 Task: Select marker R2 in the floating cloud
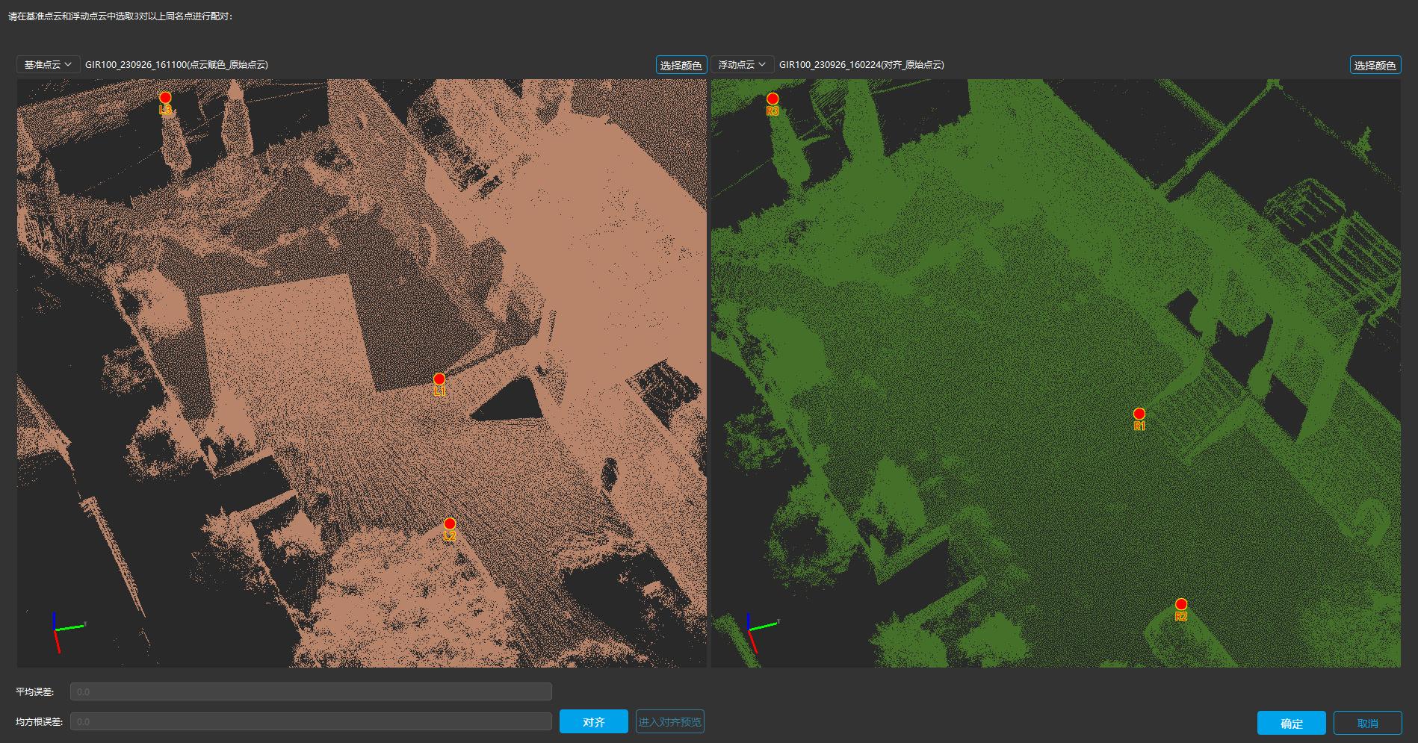click(1181, 604)
